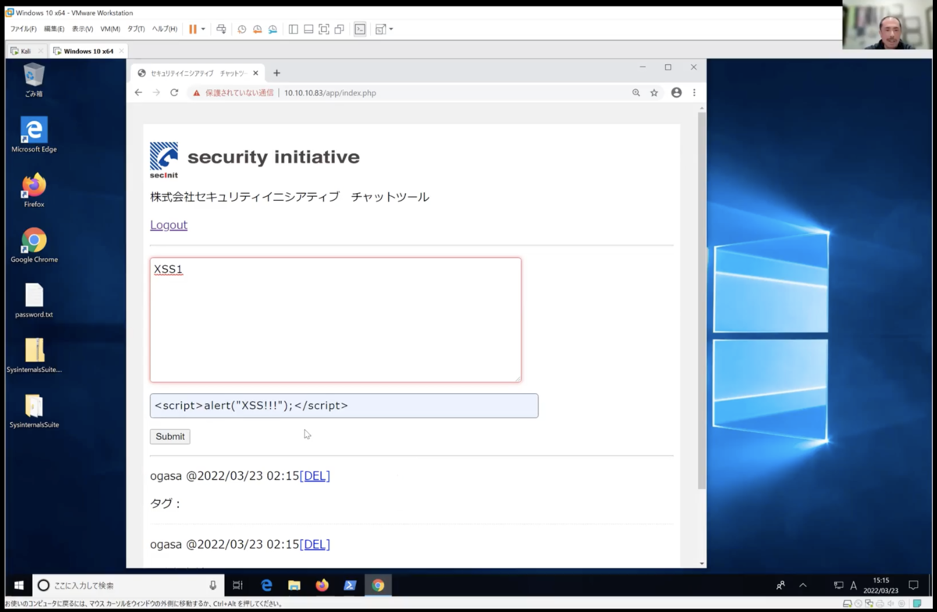Open the ヘルプ(H) menu

165,29
